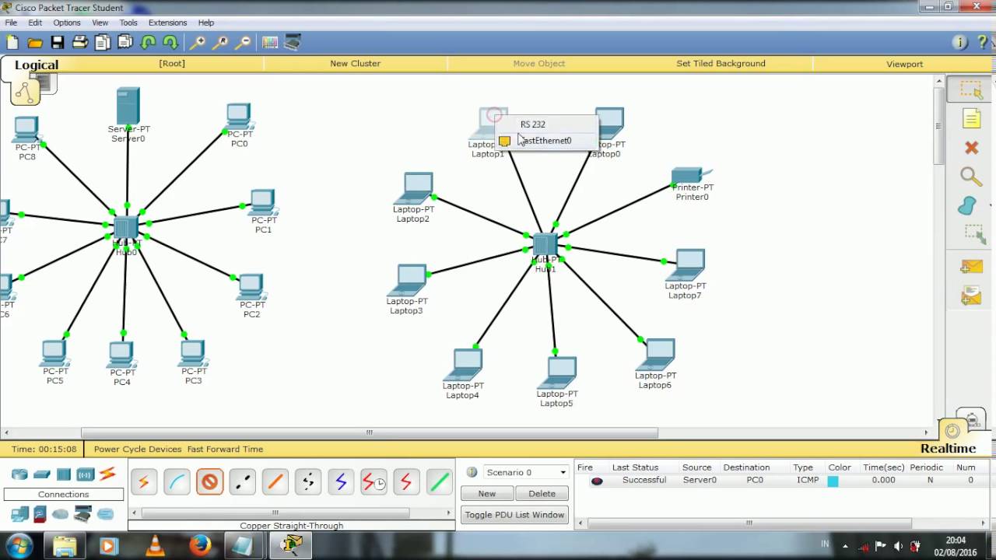
Task: Click the New scenario button
Action: (x=487, y=494)
